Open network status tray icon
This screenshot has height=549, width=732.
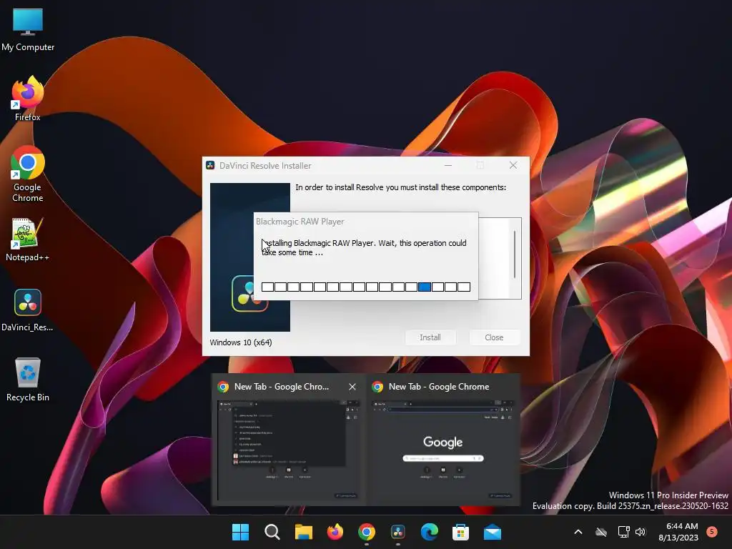[623, 532]
